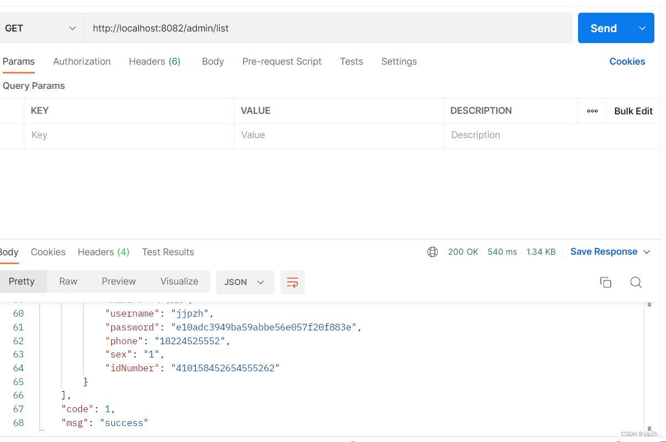
Task: Click the 200 OK status text
Action: pyautogui.click(x=463, y=252)
